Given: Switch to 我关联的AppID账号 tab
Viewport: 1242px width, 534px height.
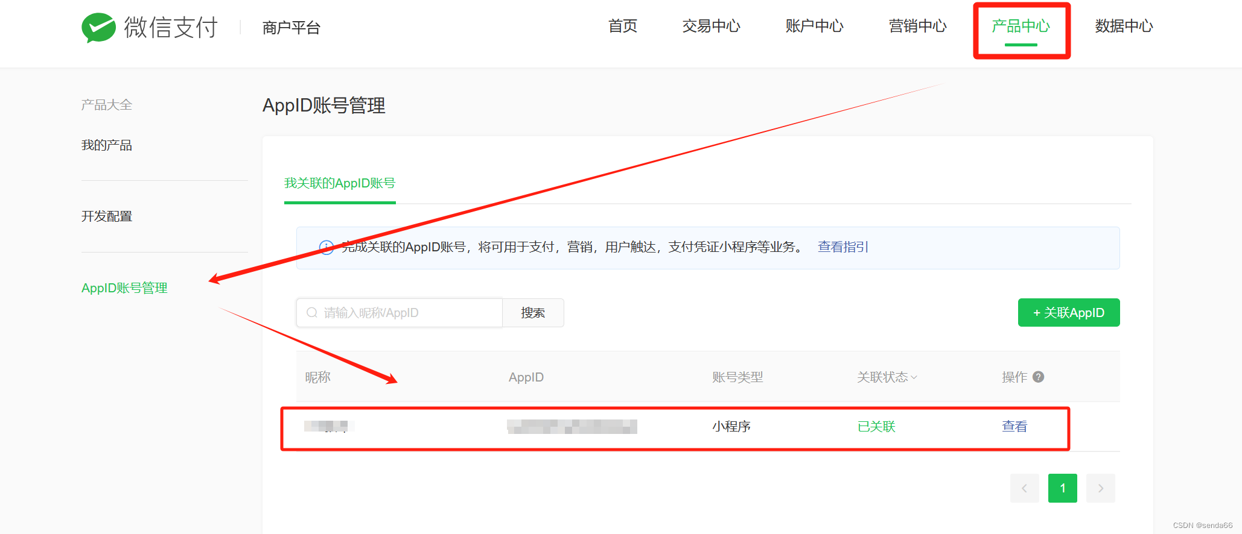Looking at the screenshot, I should tap(340, 183).
